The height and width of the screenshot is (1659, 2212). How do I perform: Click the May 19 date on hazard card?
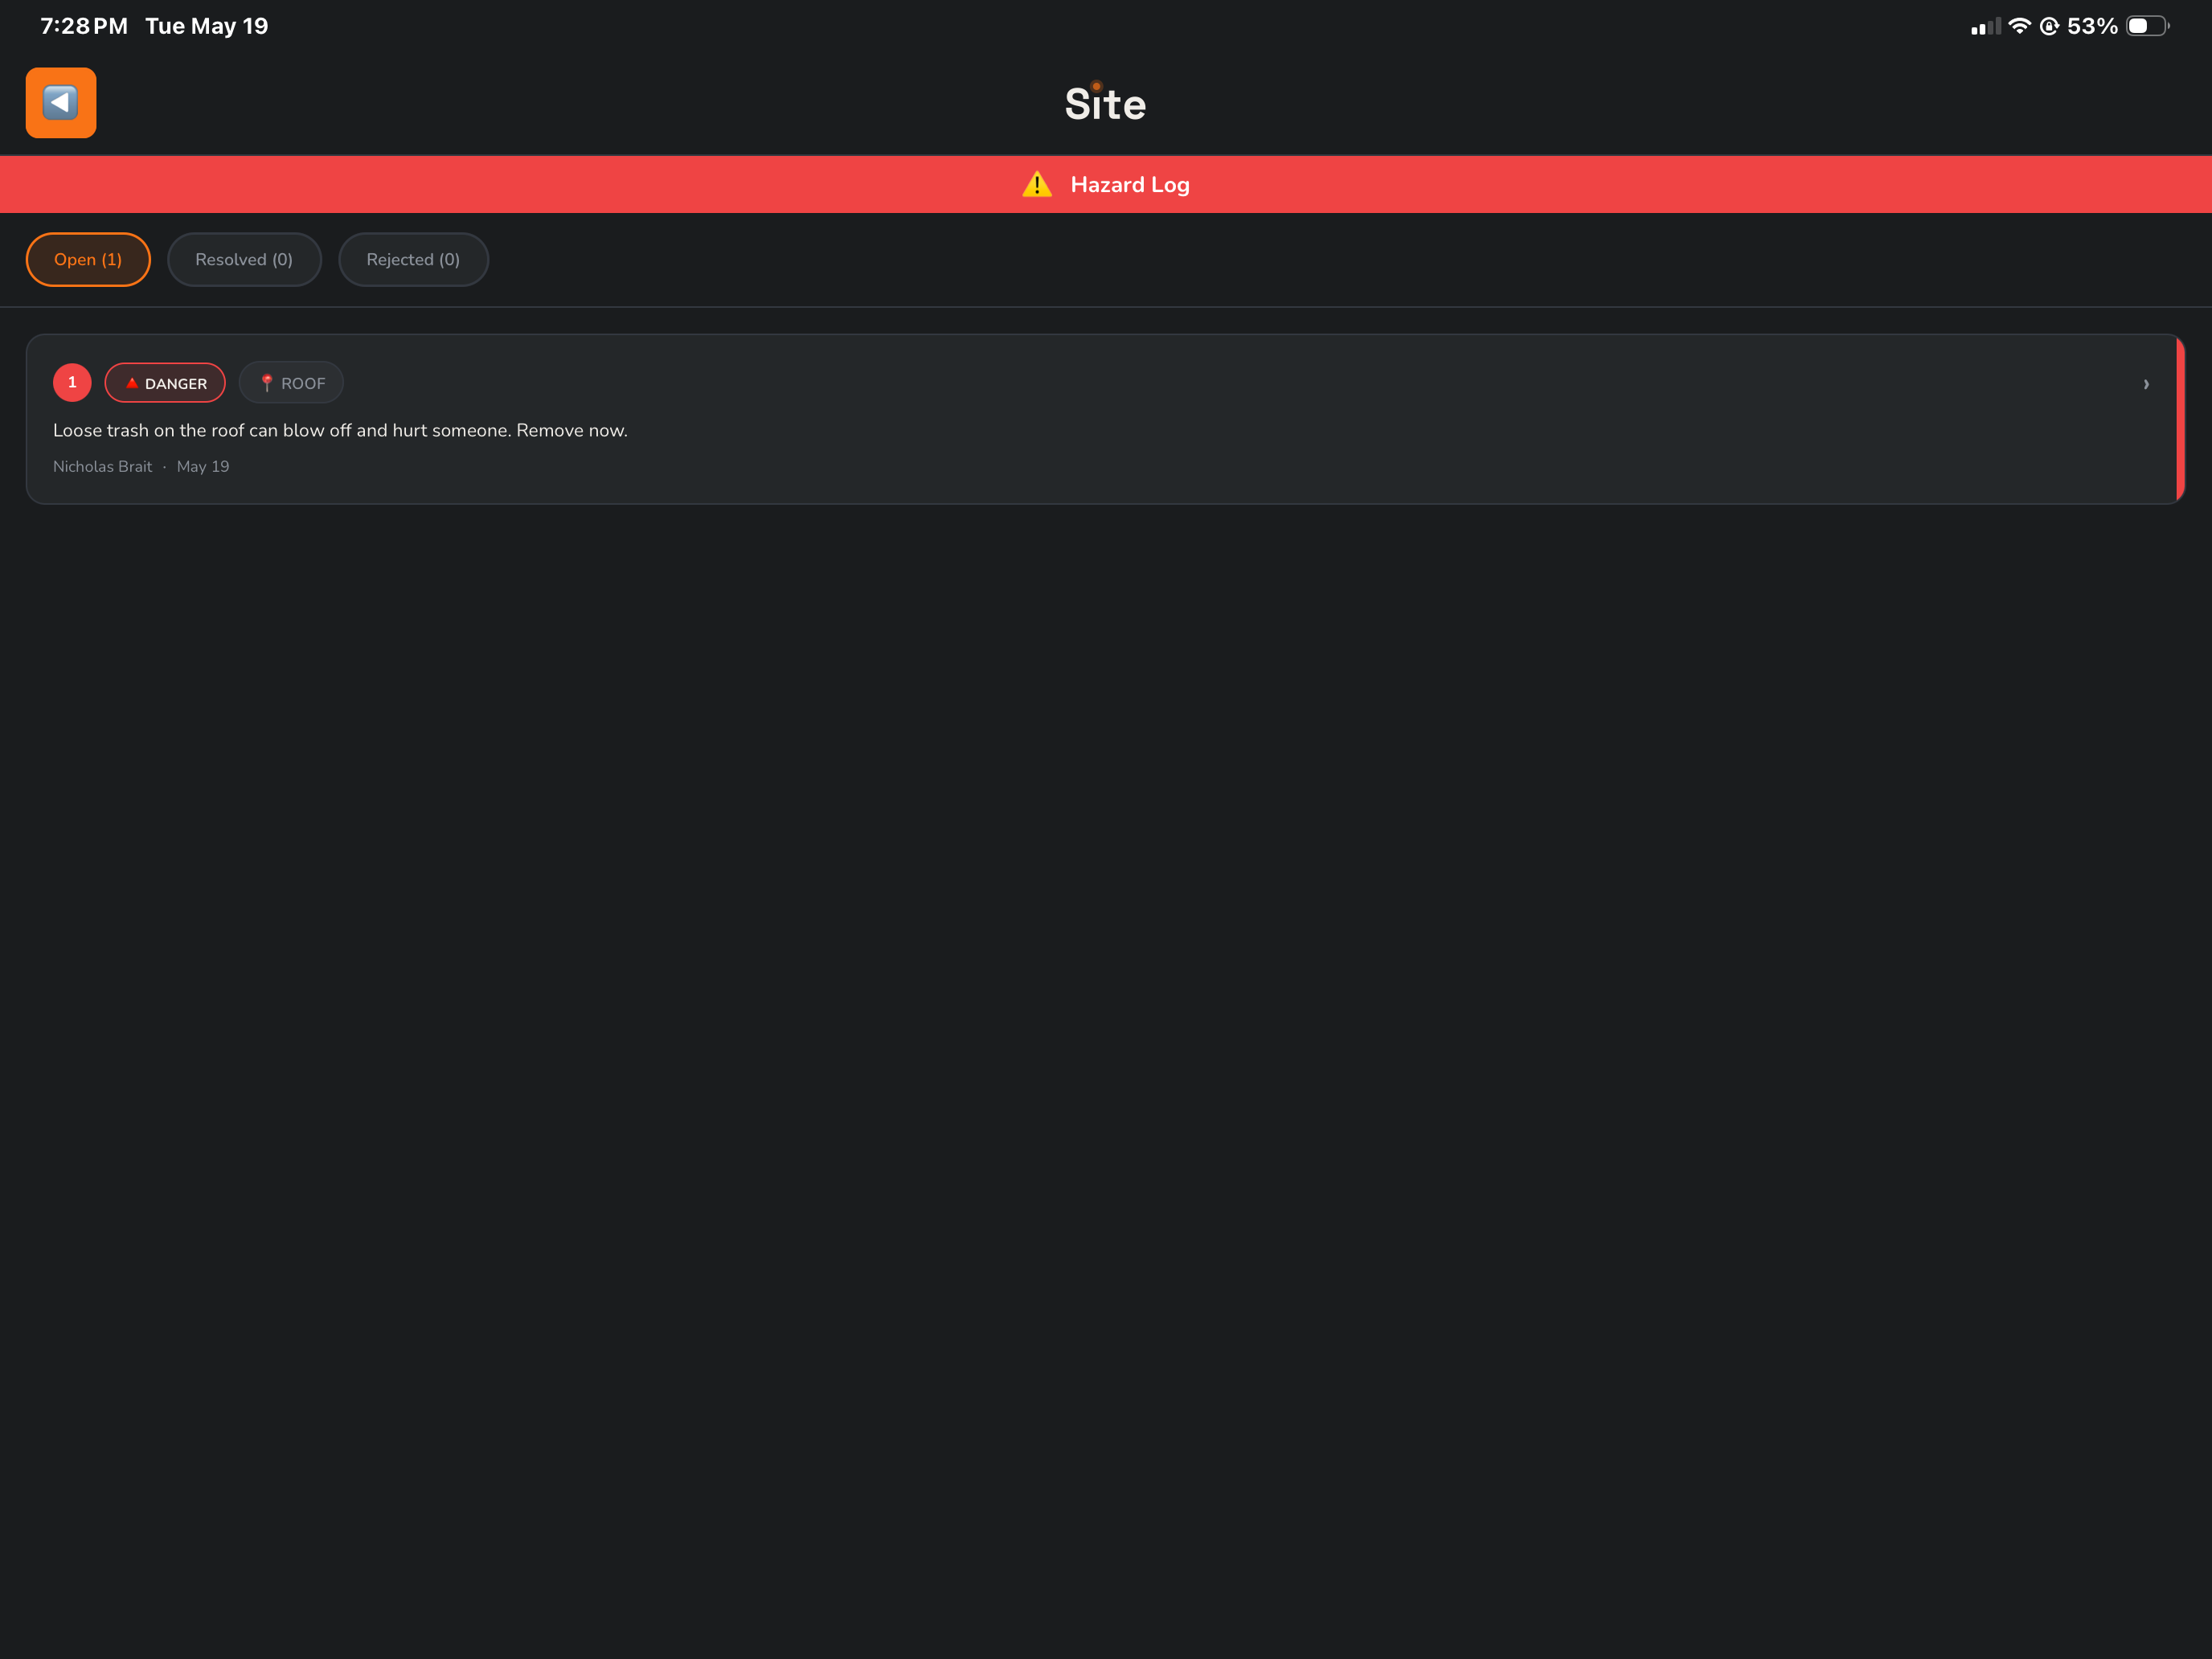(203, 467)
